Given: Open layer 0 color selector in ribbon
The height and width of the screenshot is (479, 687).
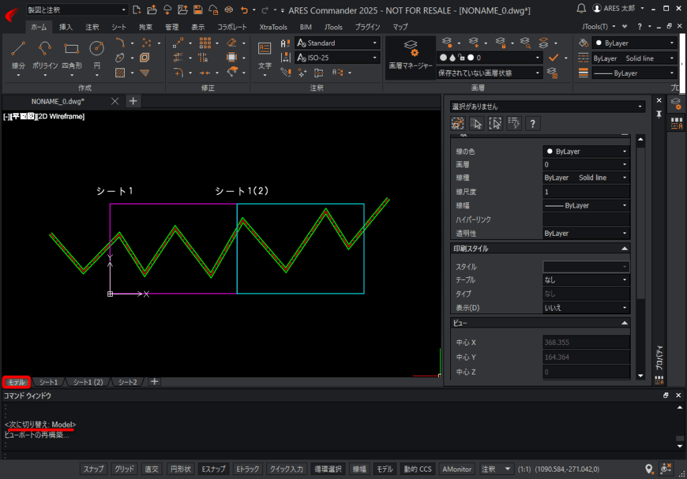Looking at the screenshot, I should click(x=470, y=58).
